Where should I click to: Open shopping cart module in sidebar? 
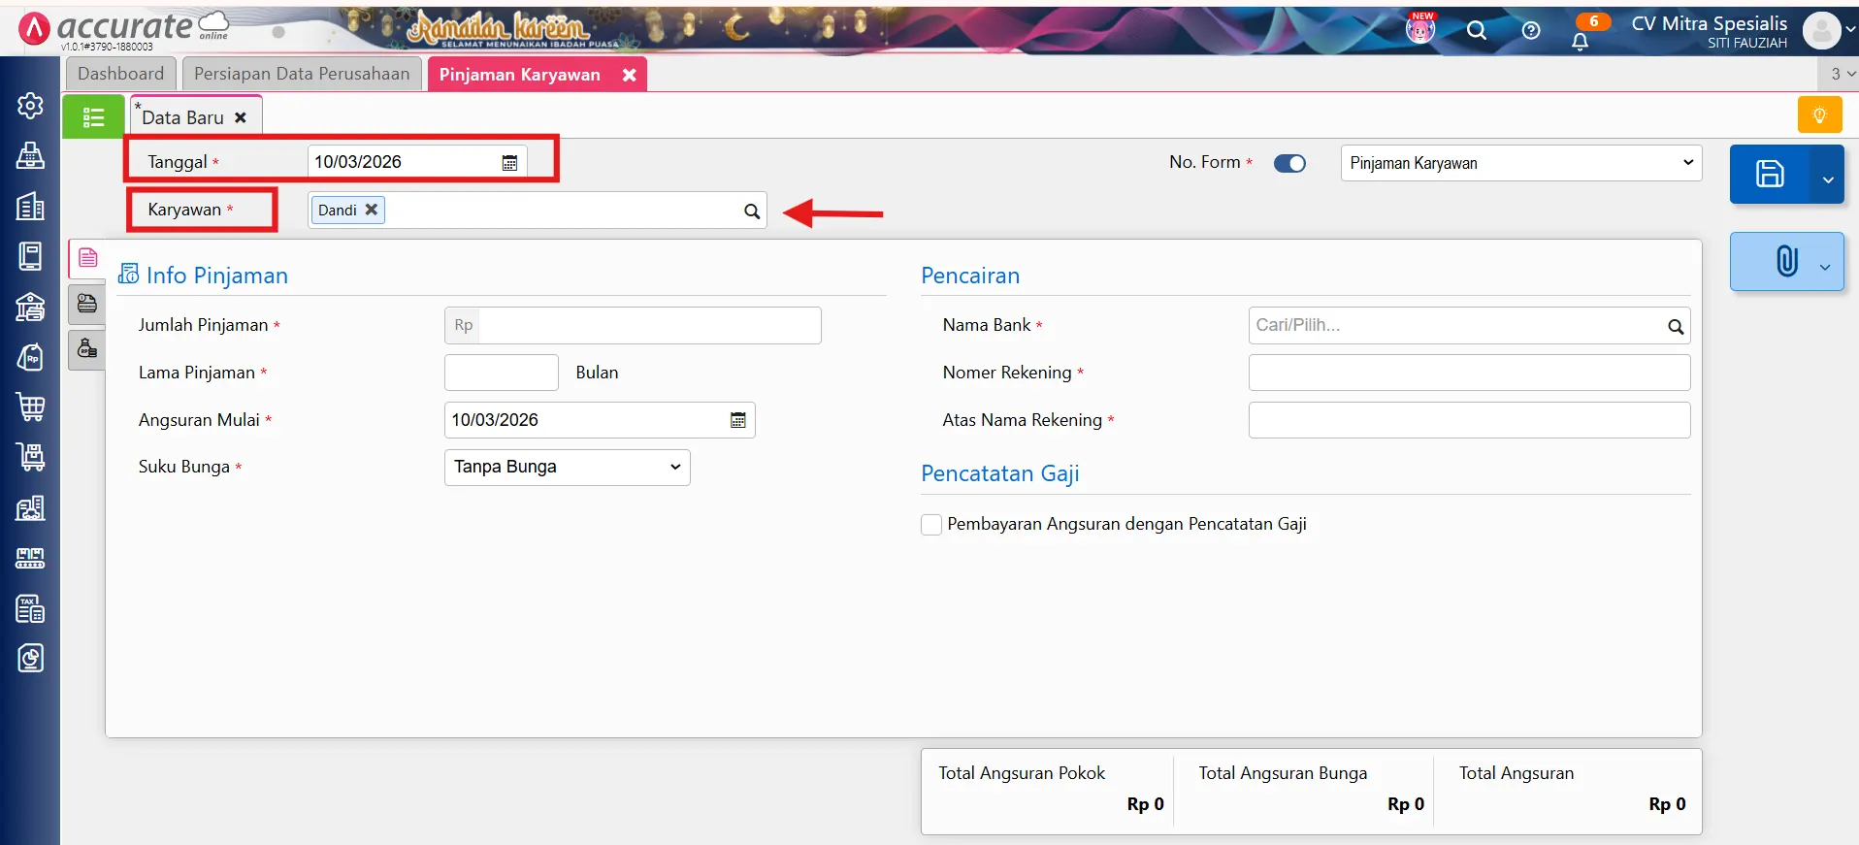[x=30, y=407]
